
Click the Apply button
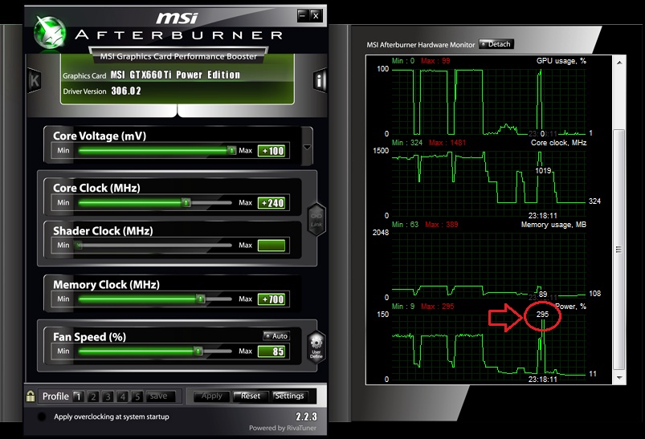coord(211,396)
